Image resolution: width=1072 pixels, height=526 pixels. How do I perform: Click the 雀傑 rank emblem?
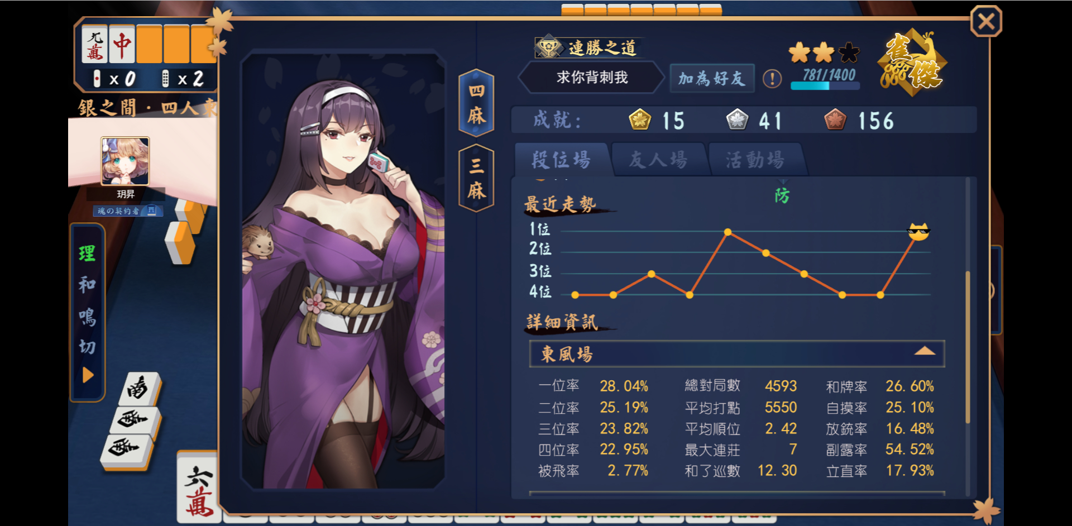tap(912, 63)
